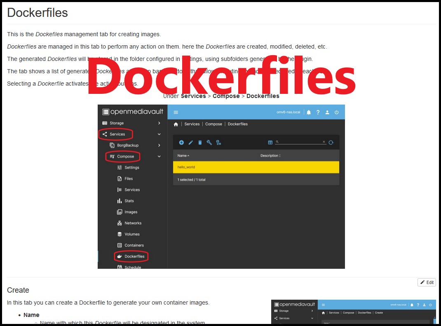Click the Edit button near Create section
The width and height of the screenshot is (441, 326).
click(427, 282)
